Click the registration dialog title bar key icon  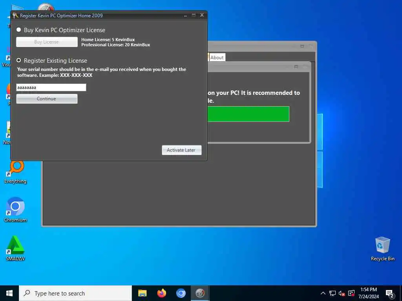(15, 15)
